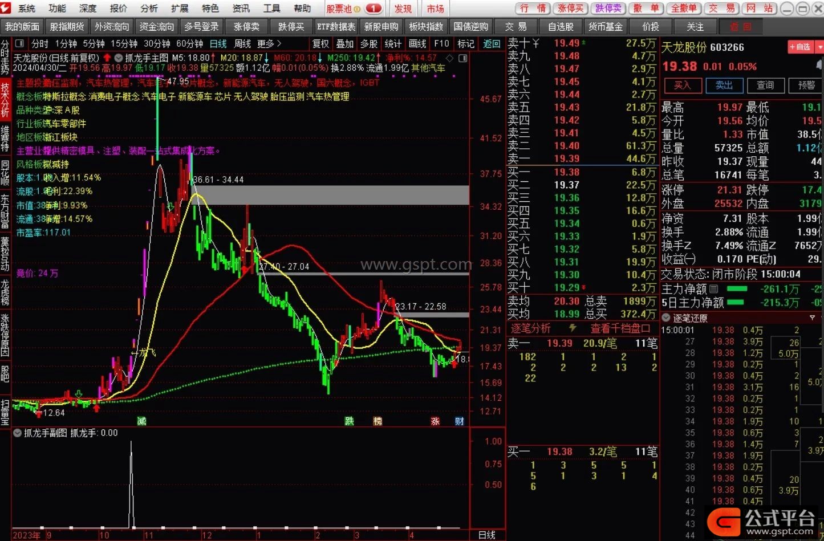
Task: Open the 工具 menu
Action: [271, 9]
